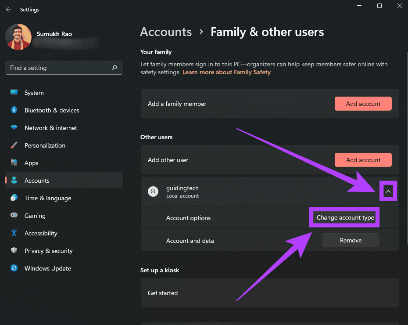Screen dimensions: 408x325
Task: Select Accounts in the sidebar menu
Action: pos(37,181)
